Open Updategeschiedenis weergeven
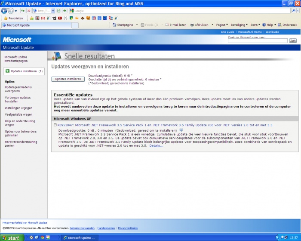 pyautogui.click(x=18, y=89)
